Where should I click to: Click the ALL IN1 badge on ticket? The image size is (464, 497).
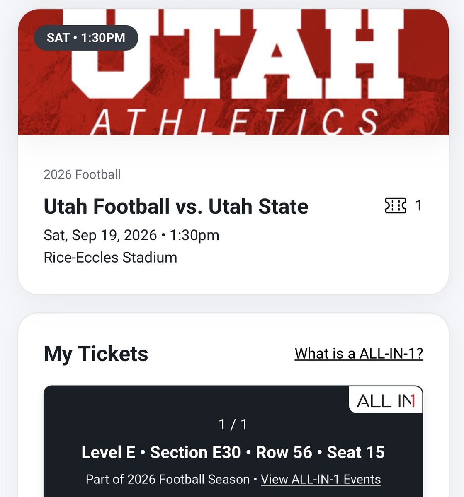coord(386,400)
